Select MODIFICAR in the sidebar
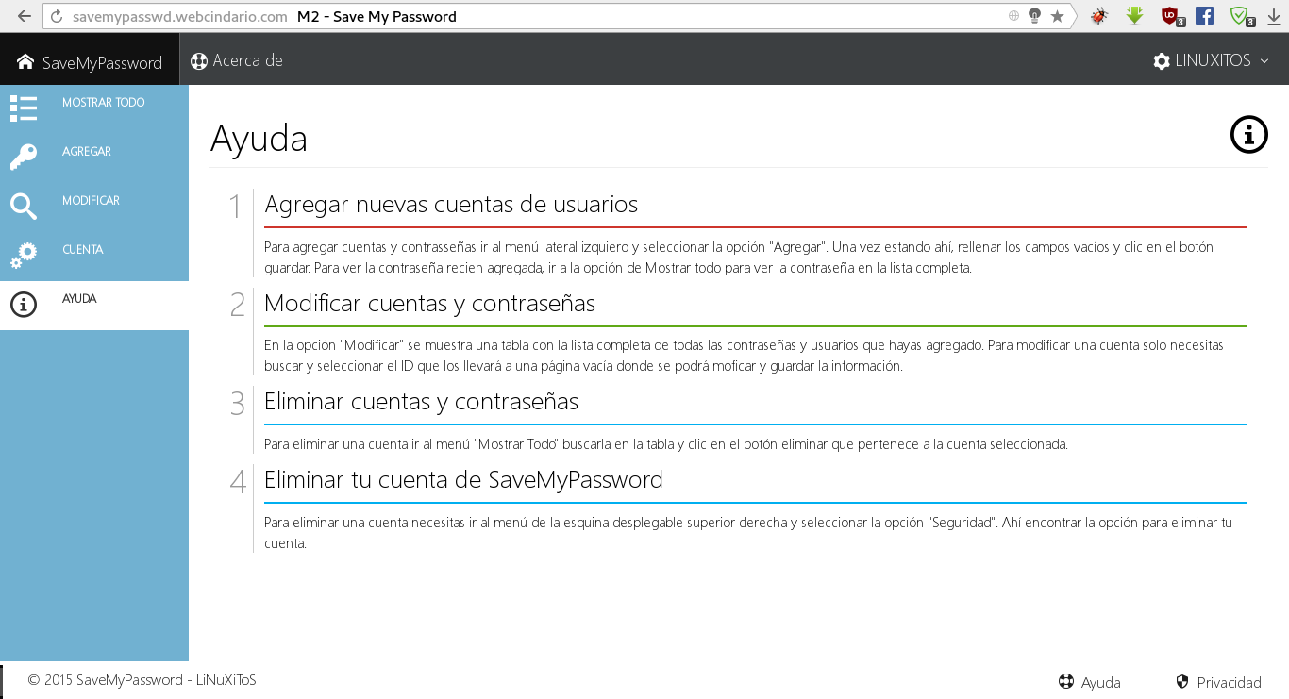The height and width of the screenshot is (699, 1289). (x=91, y=200)
